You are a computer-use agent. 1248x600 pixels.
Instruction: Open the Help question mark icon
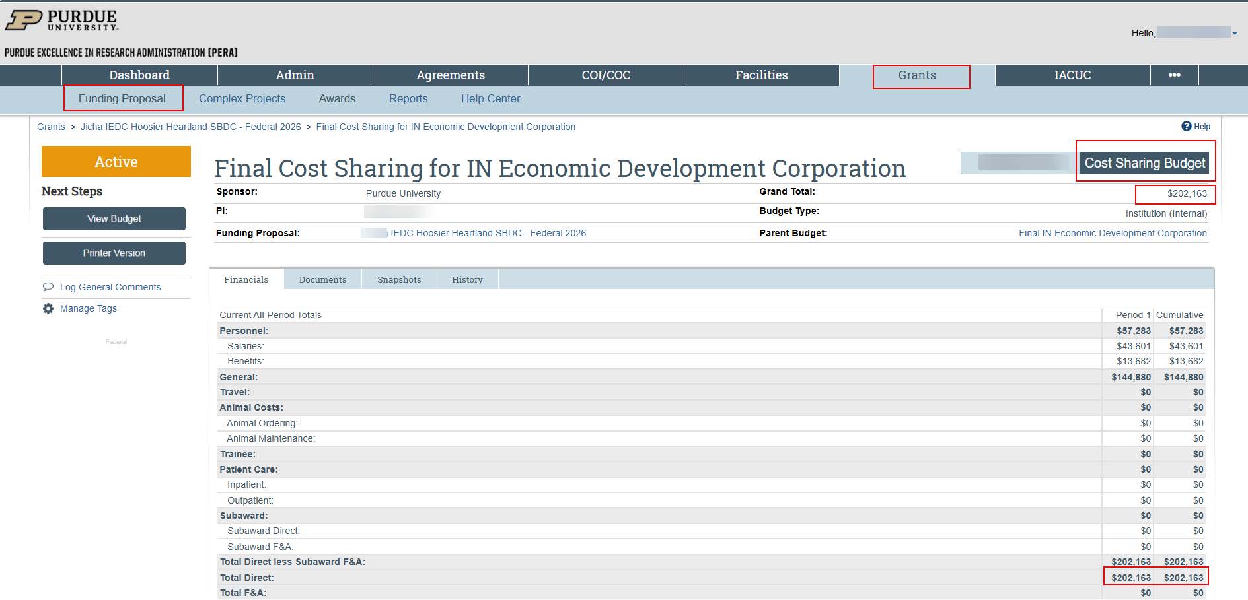(x=1187, y=126)
